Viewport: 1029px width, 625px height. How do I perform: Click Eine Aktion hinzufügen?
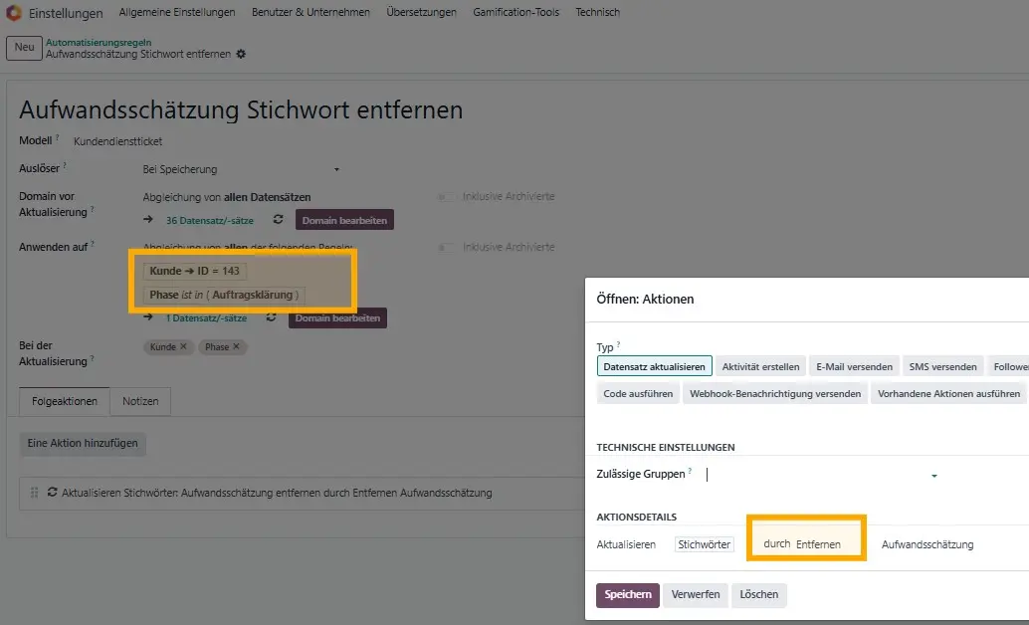click(x=83, y=443)
